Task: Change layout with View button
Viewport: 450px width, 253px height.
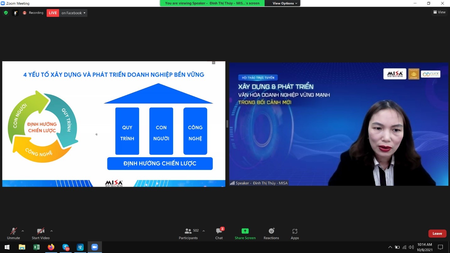Action: coord(439,12)
